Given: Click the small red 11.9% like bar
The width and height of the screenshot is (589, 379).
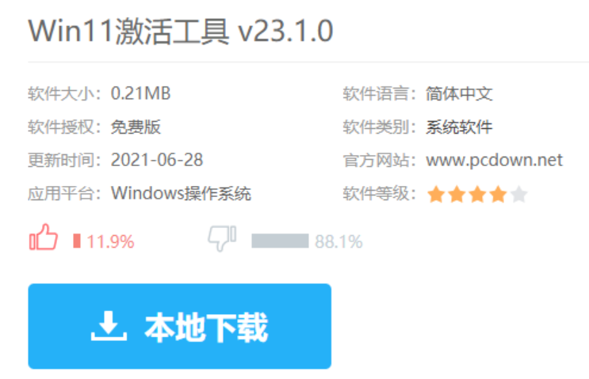Looking at the screenshot, I should coord(77,241).
